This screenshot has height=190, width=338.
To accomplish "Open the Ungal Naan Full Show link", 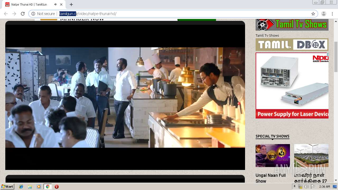I will (271, 178).
